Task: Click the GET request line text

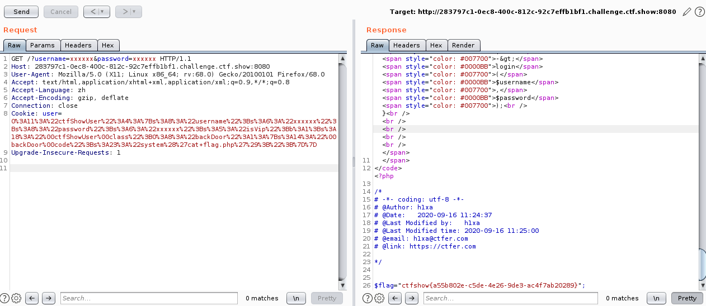Action: (x=101, y=59)
